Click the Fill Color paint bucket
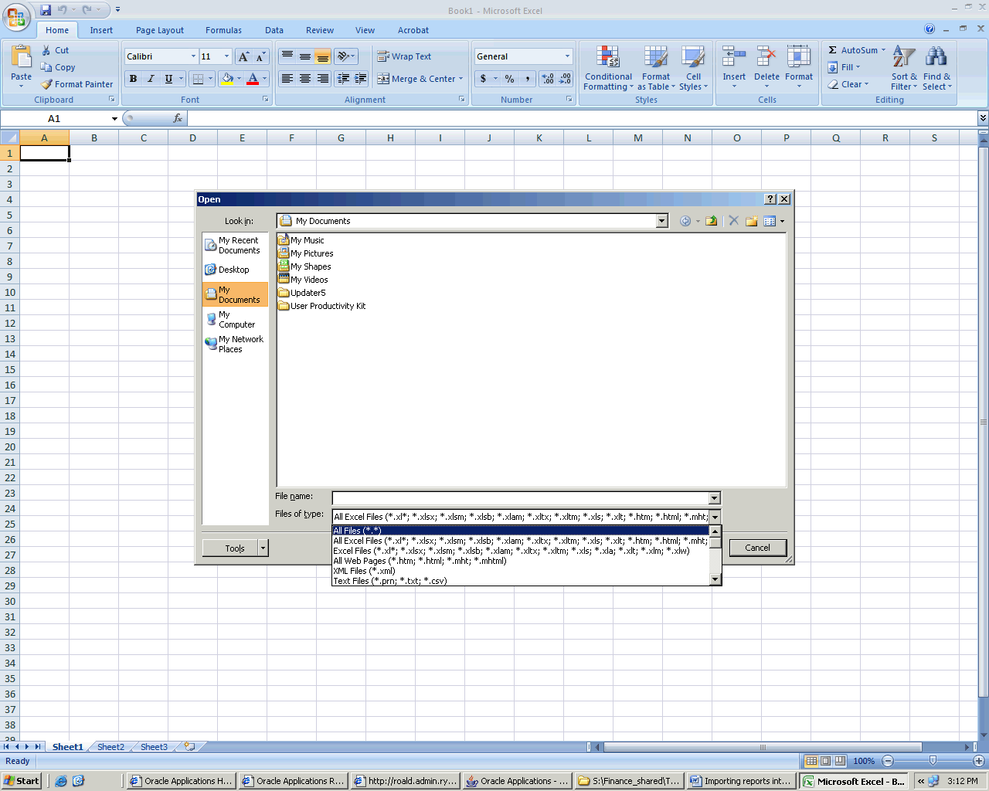The width and height of the screenshot is (989, 791). point(227,79)
